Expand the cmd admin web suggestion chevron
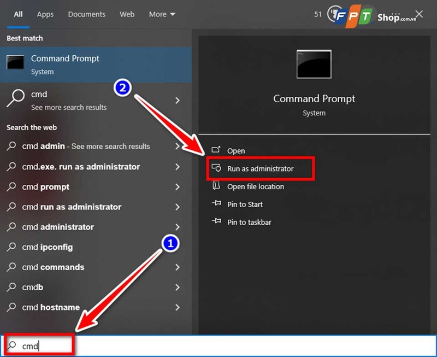Viewport: 437px width, 357px height. (x=178, y=146)
